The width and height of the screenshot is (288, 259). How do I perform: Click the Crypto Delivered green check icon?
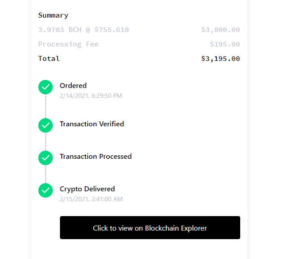pyautogui.click(x=46, y=190)
